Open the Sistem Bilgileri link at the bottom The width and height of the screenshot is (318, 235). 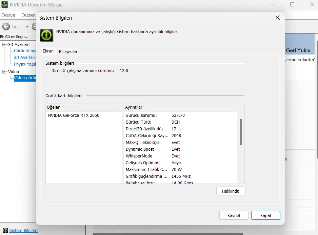[x=23, y=231]
